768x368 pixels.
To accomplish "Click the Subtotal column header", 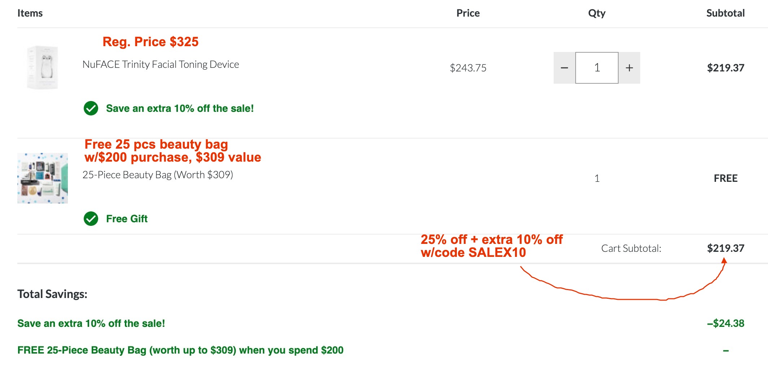I will pyautogui.click(x=725, y=13).
